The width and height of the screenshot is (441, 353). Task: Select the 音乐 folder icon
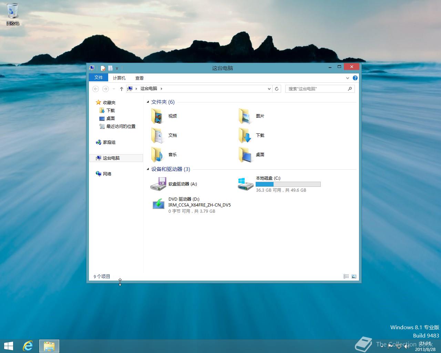(x=157, y=155)
